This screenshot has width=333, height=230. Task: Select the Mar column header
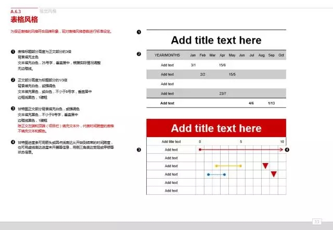[x=212, y=55]
